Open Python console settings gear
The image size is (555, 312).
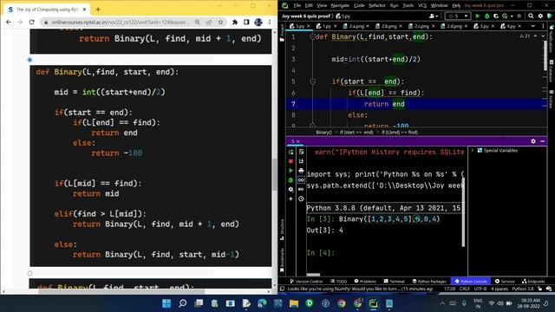[291, 189]
